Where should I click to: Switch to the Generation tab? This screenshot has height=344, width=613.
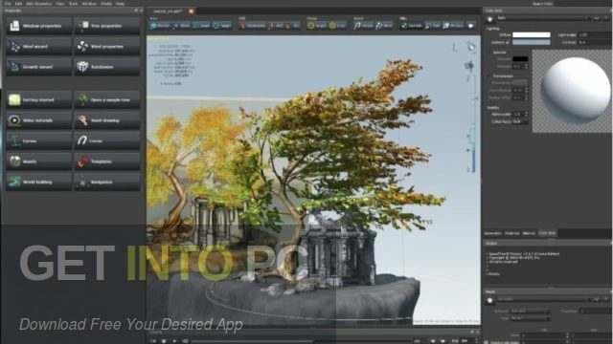tap(493, 233)
